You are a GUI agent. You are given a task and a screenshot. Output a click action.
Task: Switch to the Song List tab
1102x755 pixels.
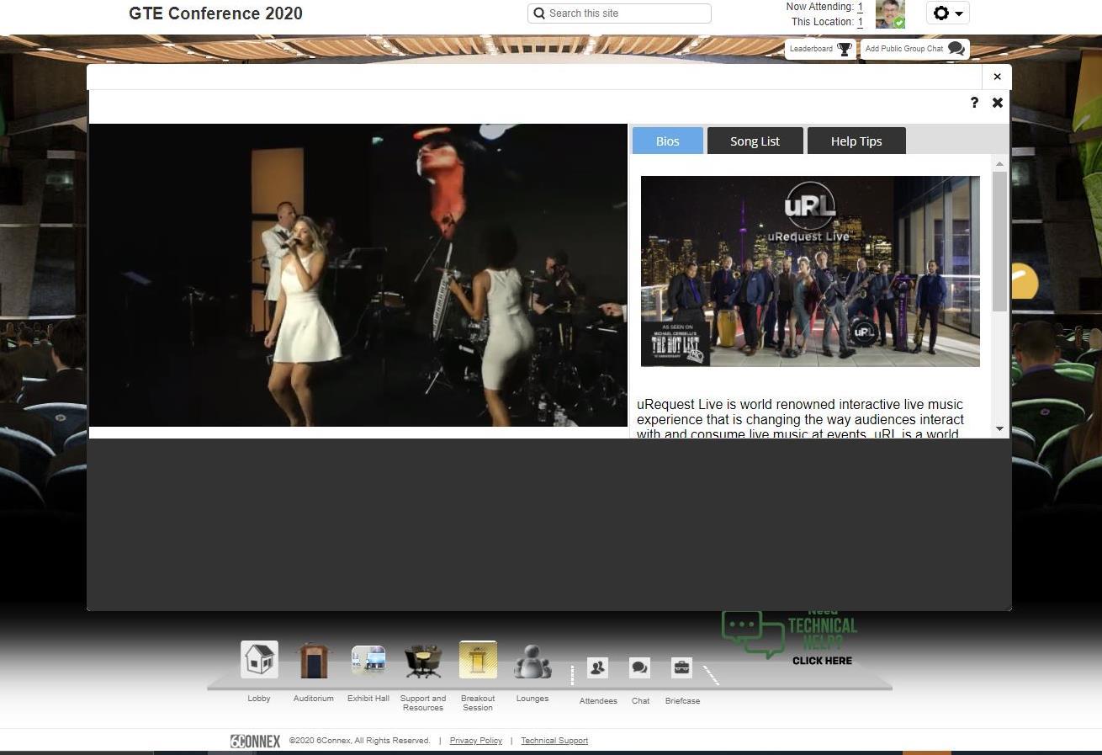coord(755,141)
